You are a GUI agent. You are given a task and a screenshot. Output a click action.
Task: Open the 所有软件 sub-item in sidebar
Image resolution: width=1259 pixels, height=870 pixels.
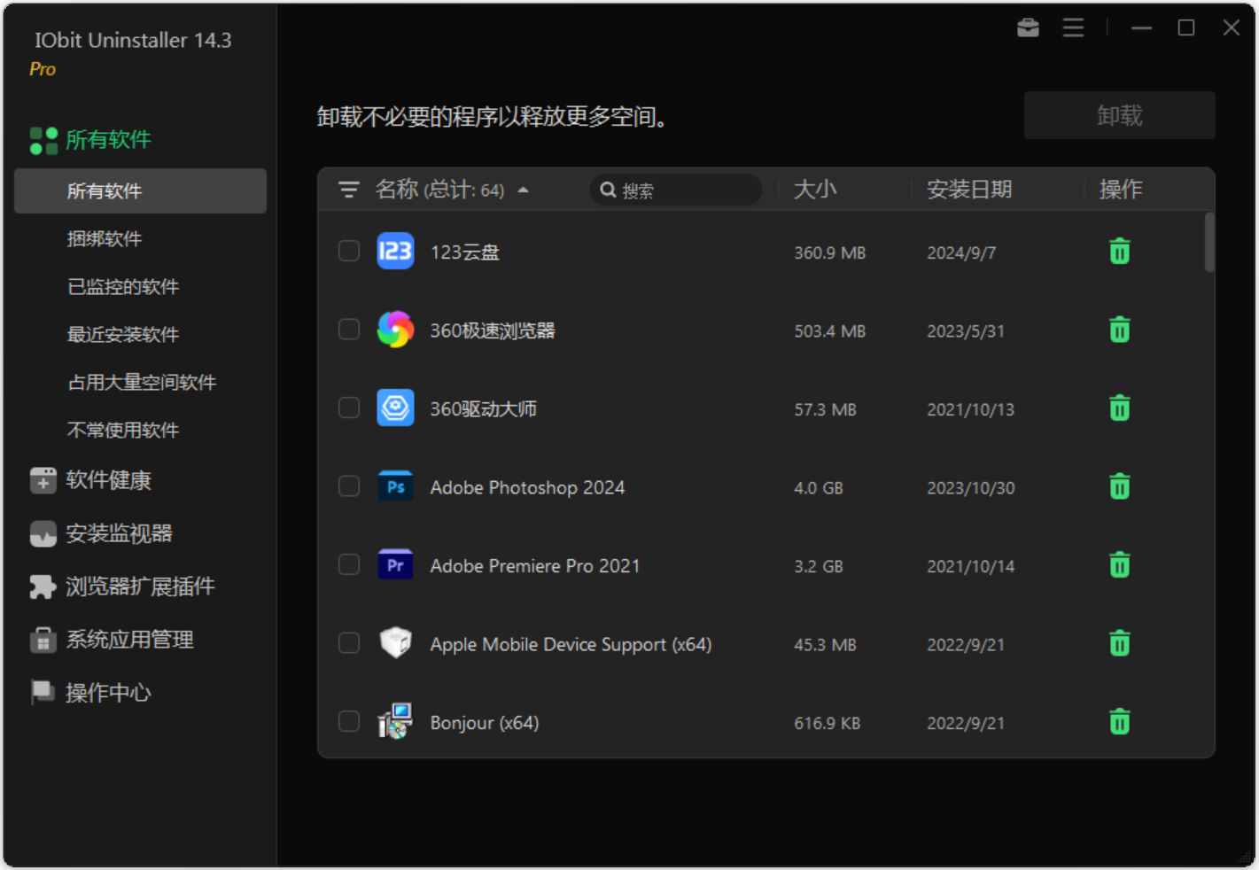pos(140,190)
